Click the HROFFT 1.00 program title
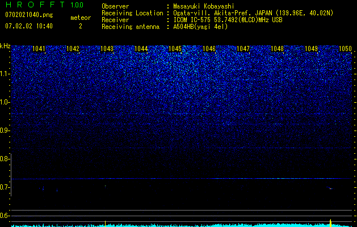The image size is (357, 227). (44, 5)
